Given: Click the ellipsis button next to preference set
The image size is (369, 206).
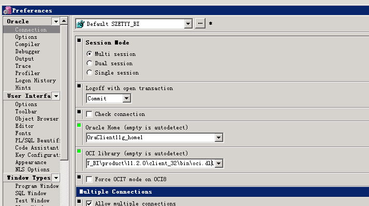Looking at the screenshot, I should 200,23.
